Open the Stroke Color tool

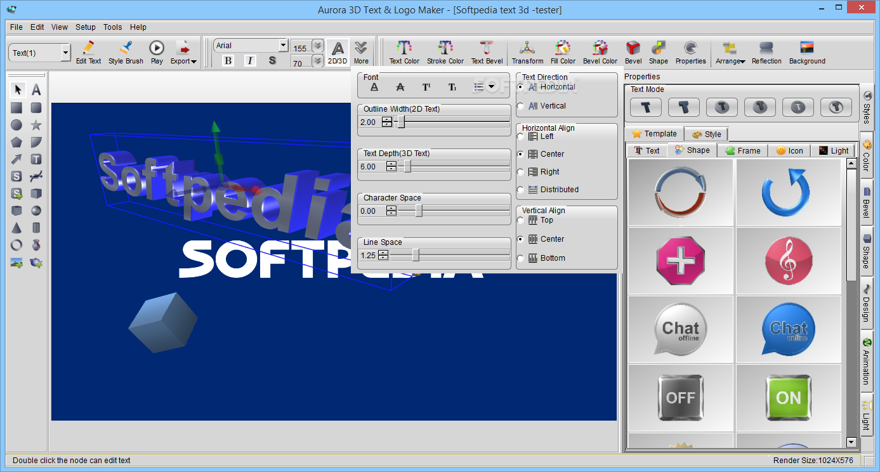(445, 52)
